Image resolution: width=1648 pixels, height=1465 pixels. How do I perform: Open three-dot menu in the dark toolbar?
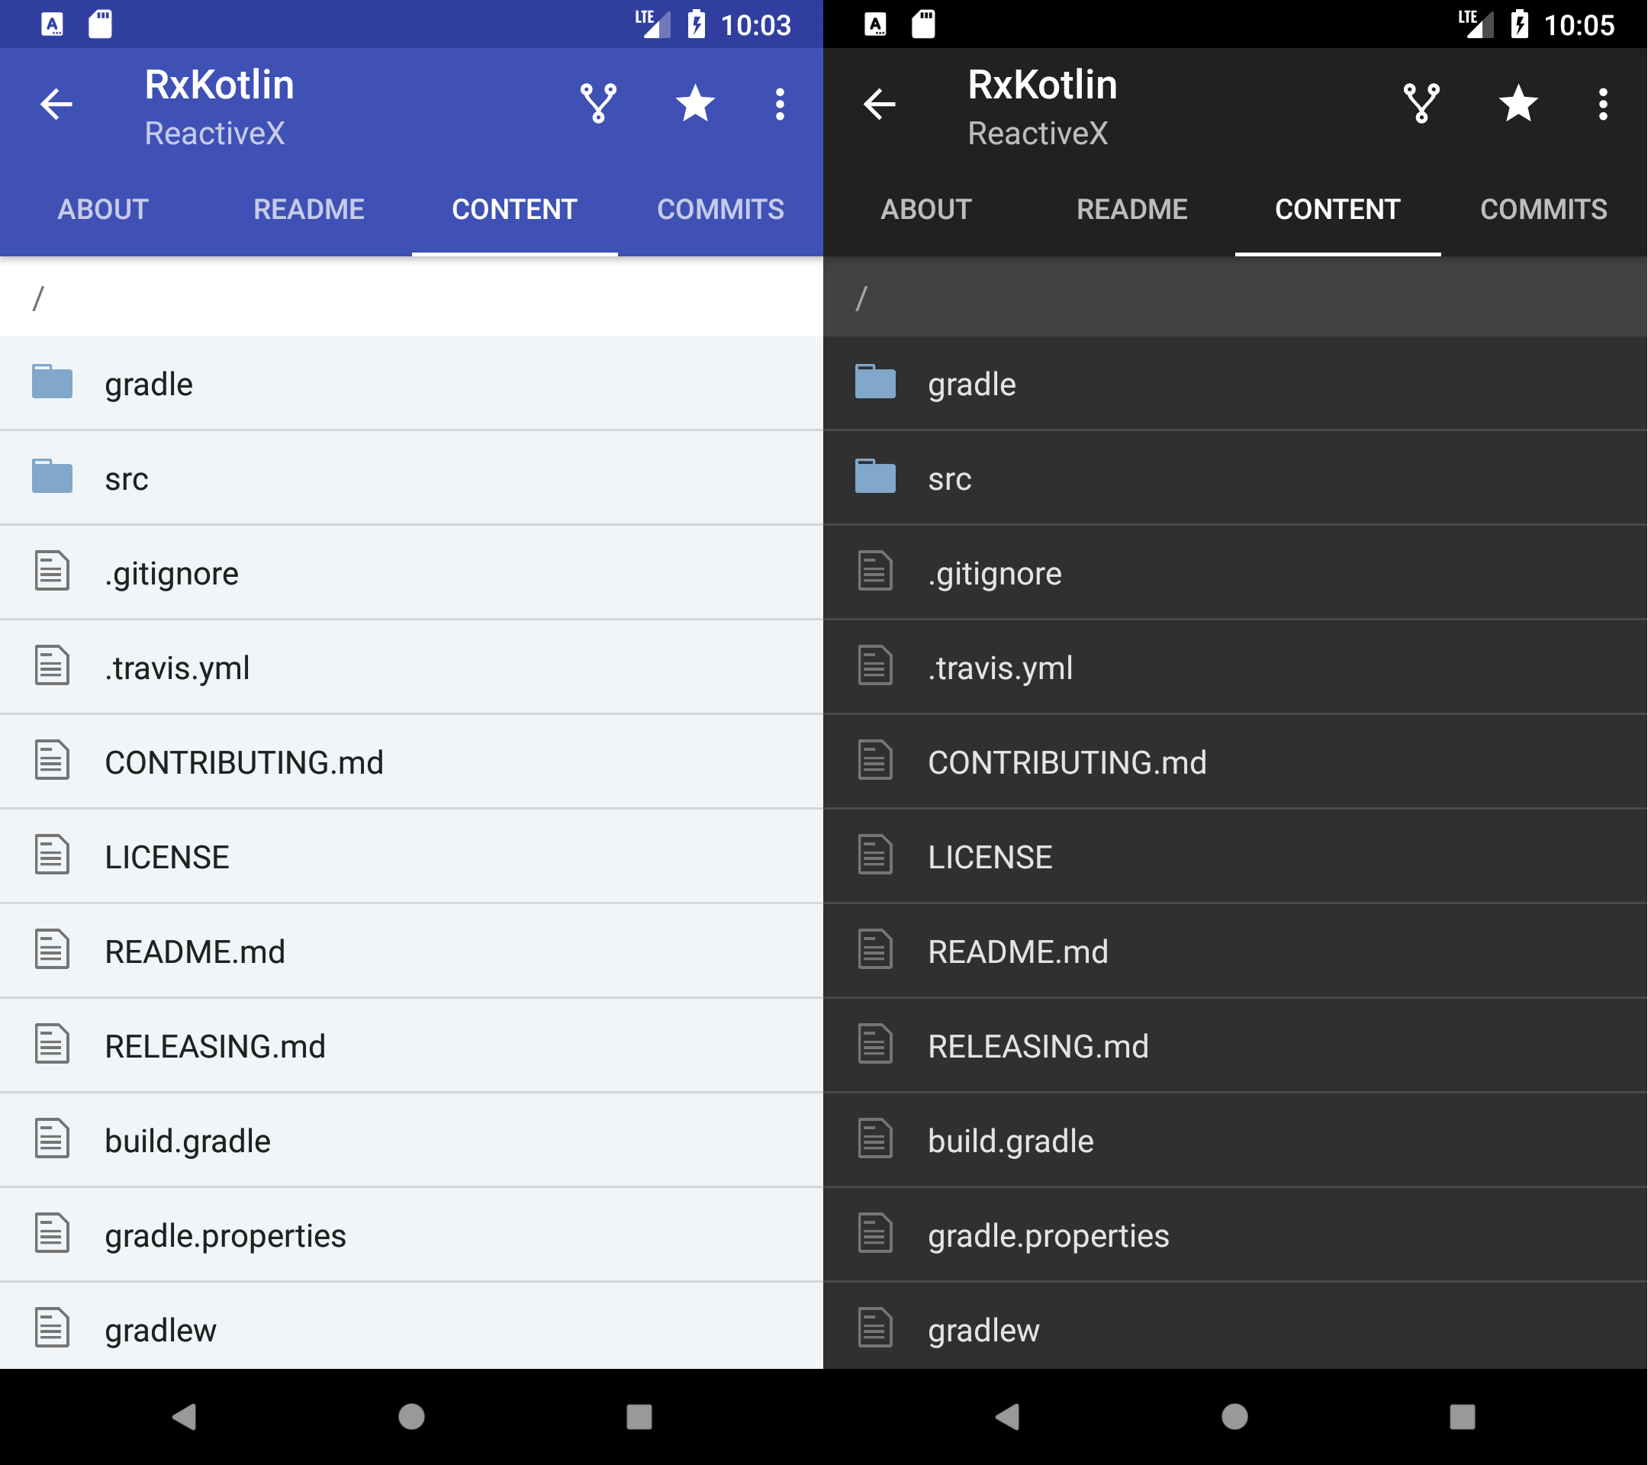point(1603,104)
